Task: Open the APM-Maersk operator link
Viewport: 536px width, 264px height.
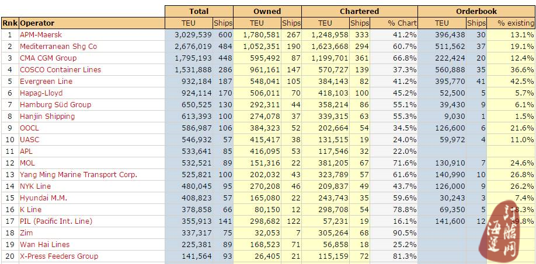Action: (41, 35)
